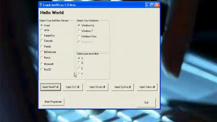217x122 pixels.
Task: Minimize the Crack AntiVirus window
Action: click(x=147, y=5)
